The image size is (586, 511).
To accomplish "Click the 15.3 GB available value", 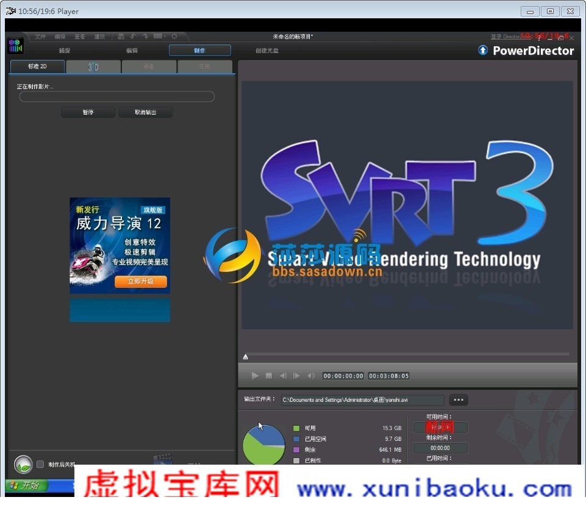I will pyautogui.click(x=391, y=428).
